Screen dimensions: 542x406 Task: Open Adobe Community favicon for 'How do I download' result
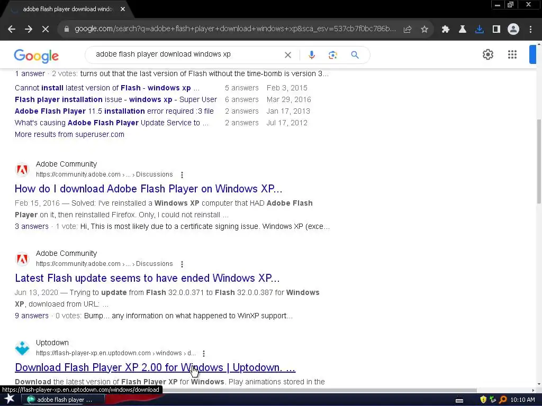pos(22,170)
